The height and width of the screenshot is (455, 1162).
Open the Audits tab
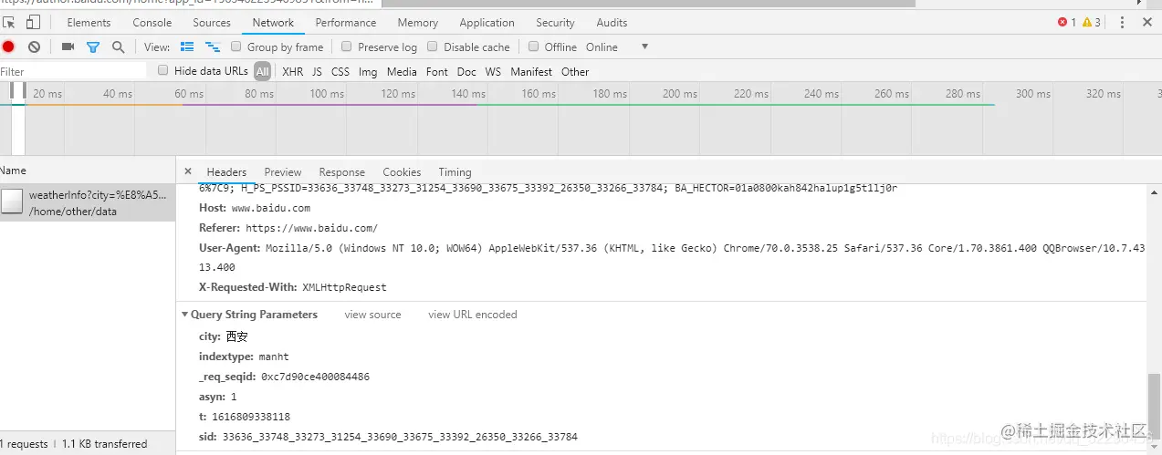[x=612, y=23]
